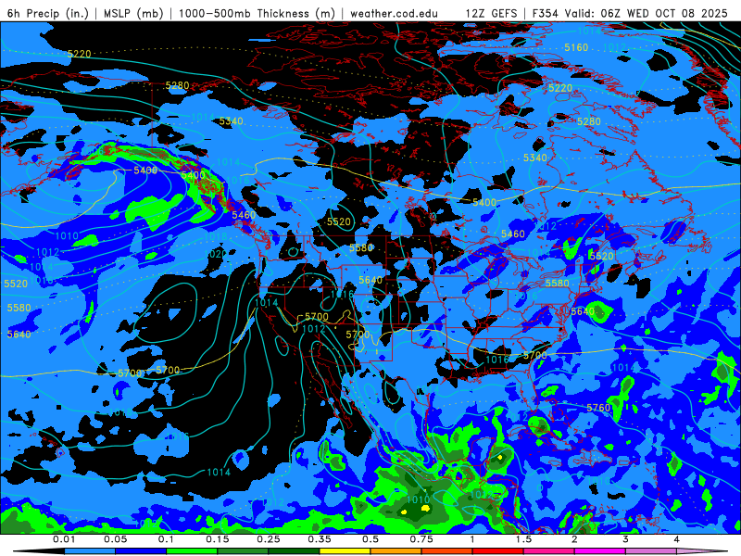Click the 1.5 legend value

point(523,539)
